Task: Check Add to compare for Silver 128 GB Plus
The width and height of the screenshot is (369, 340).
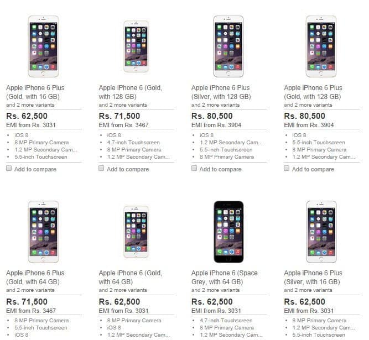Action: click(194, 168)
